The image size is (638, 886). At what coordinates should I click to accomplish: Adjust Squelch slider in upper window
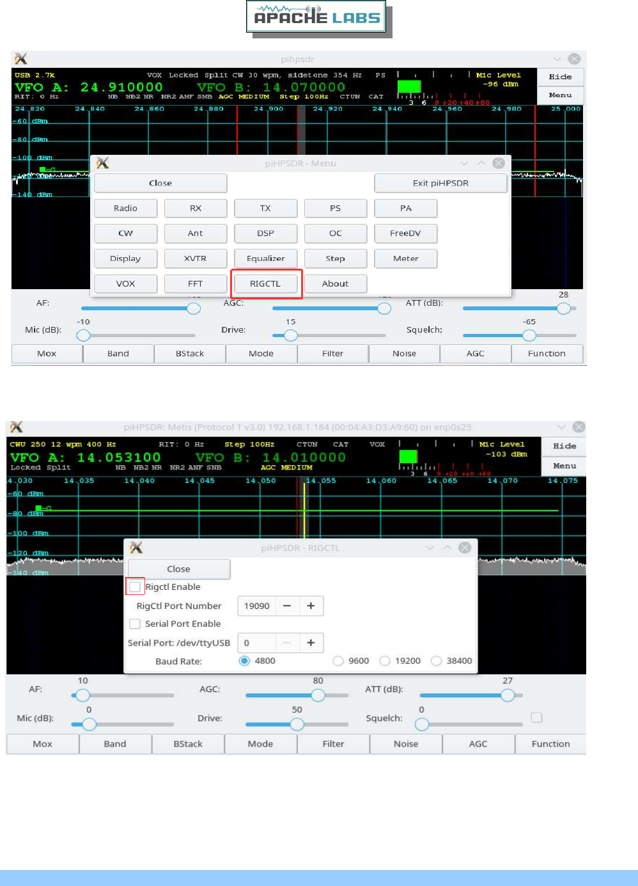[x=519, y=335]
